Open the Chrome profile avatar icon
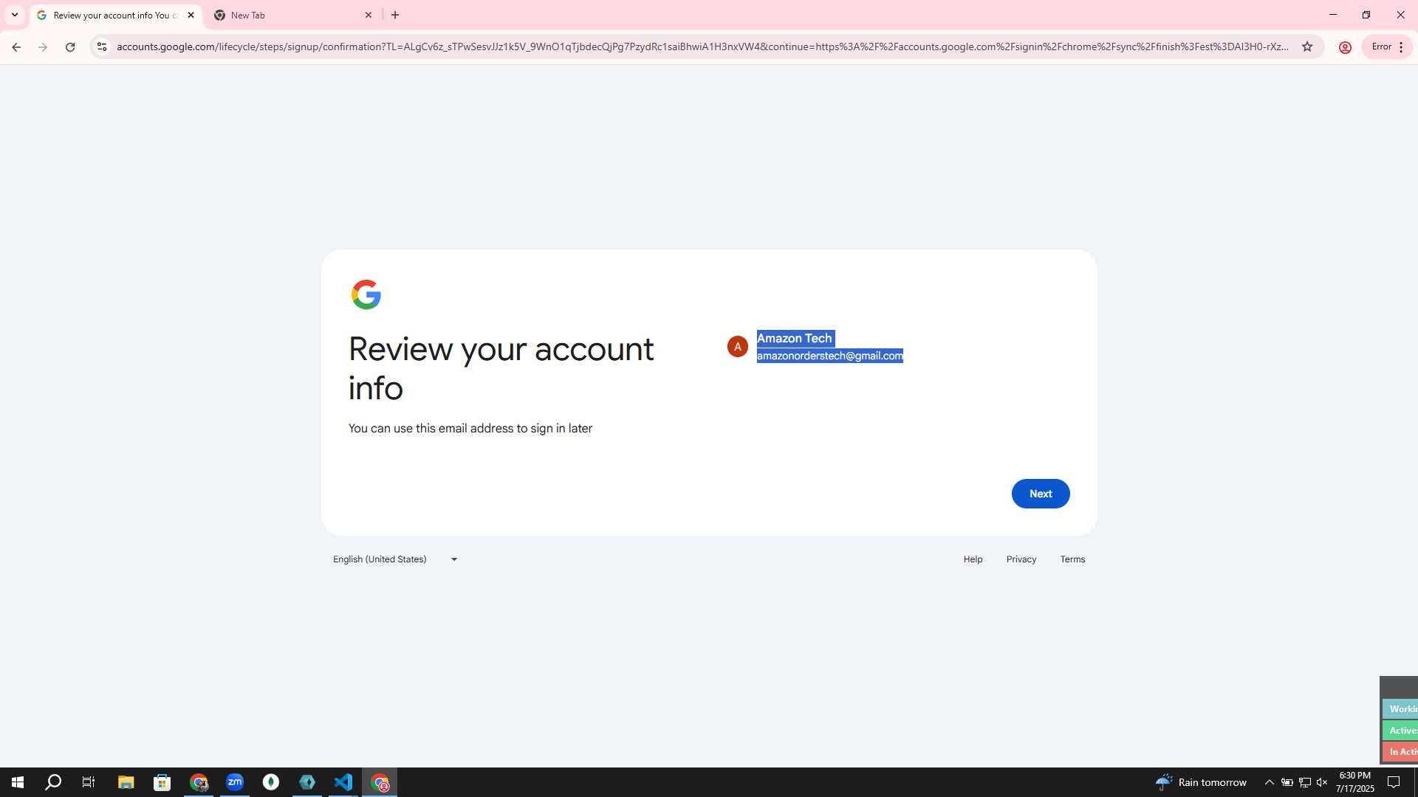This screenshot has width=1418, height=797. click(1345, 47)
